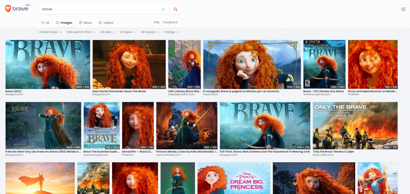This screenshot has height=194, width=410.
Task: Open the News results tab
Action: click(x=85, y=23)
